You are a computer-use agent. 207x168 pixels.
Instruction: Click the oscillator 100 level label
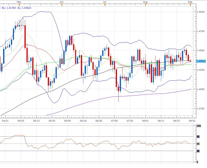click(x=199, y=126)
